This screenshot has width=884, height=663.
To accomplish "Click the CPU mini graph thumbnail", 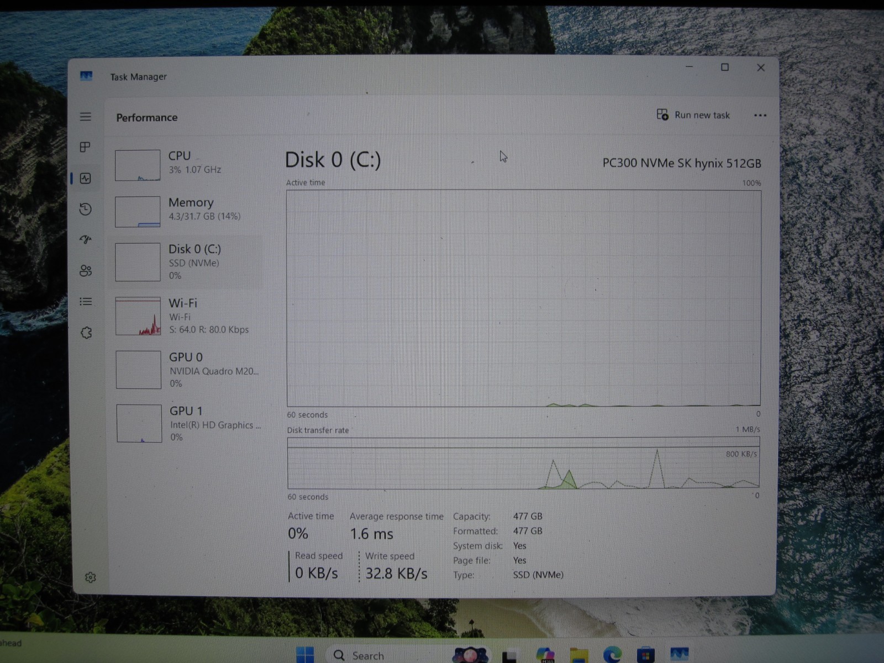I will (x=138, y=165).
